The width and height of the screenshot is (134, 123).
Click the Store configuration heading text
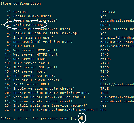point(21,3)
